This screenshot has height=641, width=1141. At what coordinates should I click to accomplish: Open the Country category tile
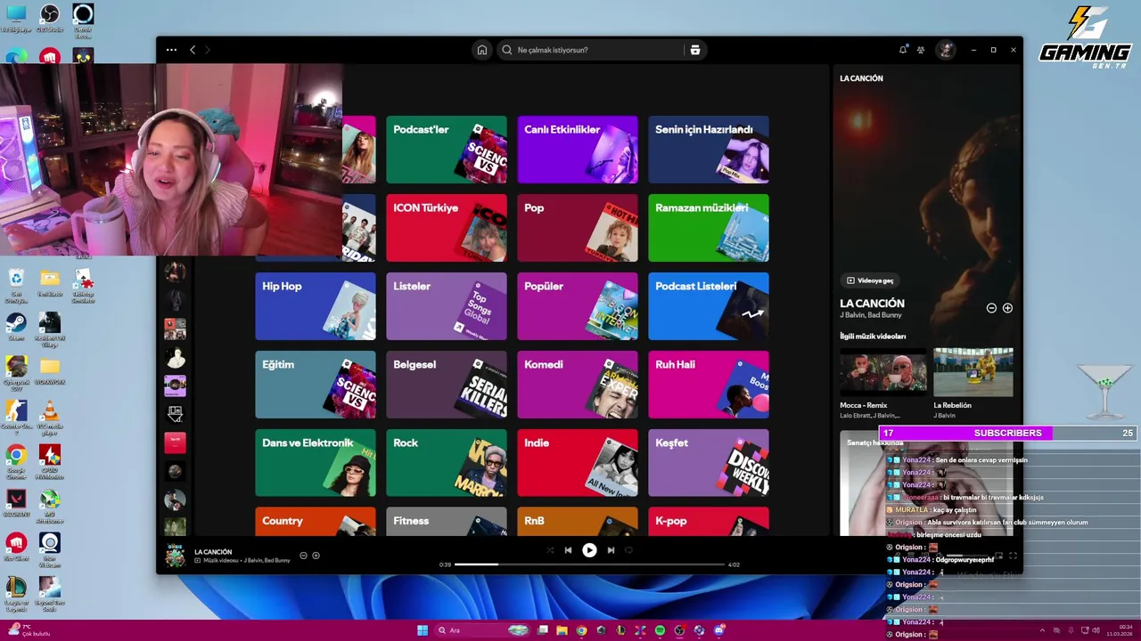click(316, 522)
